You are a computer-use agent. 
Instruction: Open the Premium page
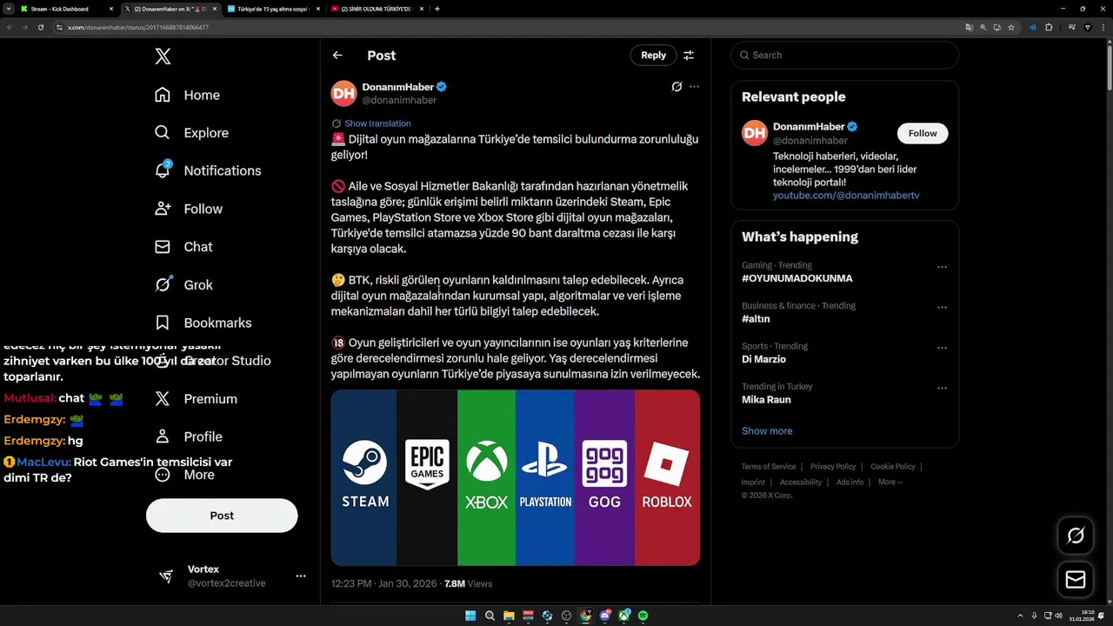tap(196, 398)
